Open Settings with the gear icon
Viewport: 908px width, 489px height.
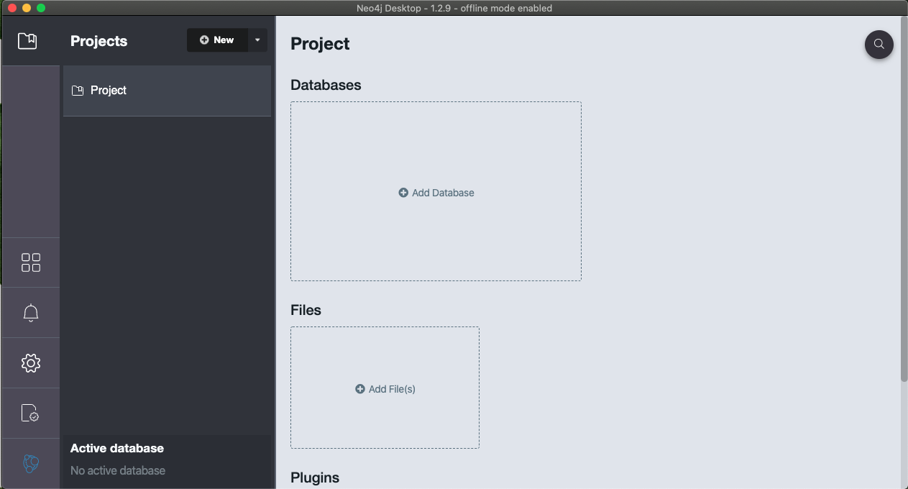(x=31, y=363)
